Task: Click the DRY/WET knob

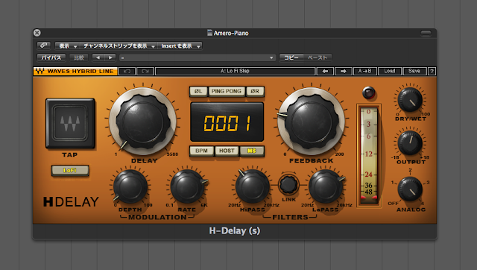Action: (410, 99)
